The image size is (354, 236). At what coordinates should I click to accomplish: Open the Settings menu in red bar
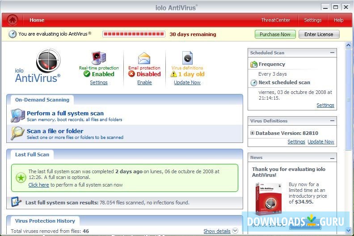point(313,20)
